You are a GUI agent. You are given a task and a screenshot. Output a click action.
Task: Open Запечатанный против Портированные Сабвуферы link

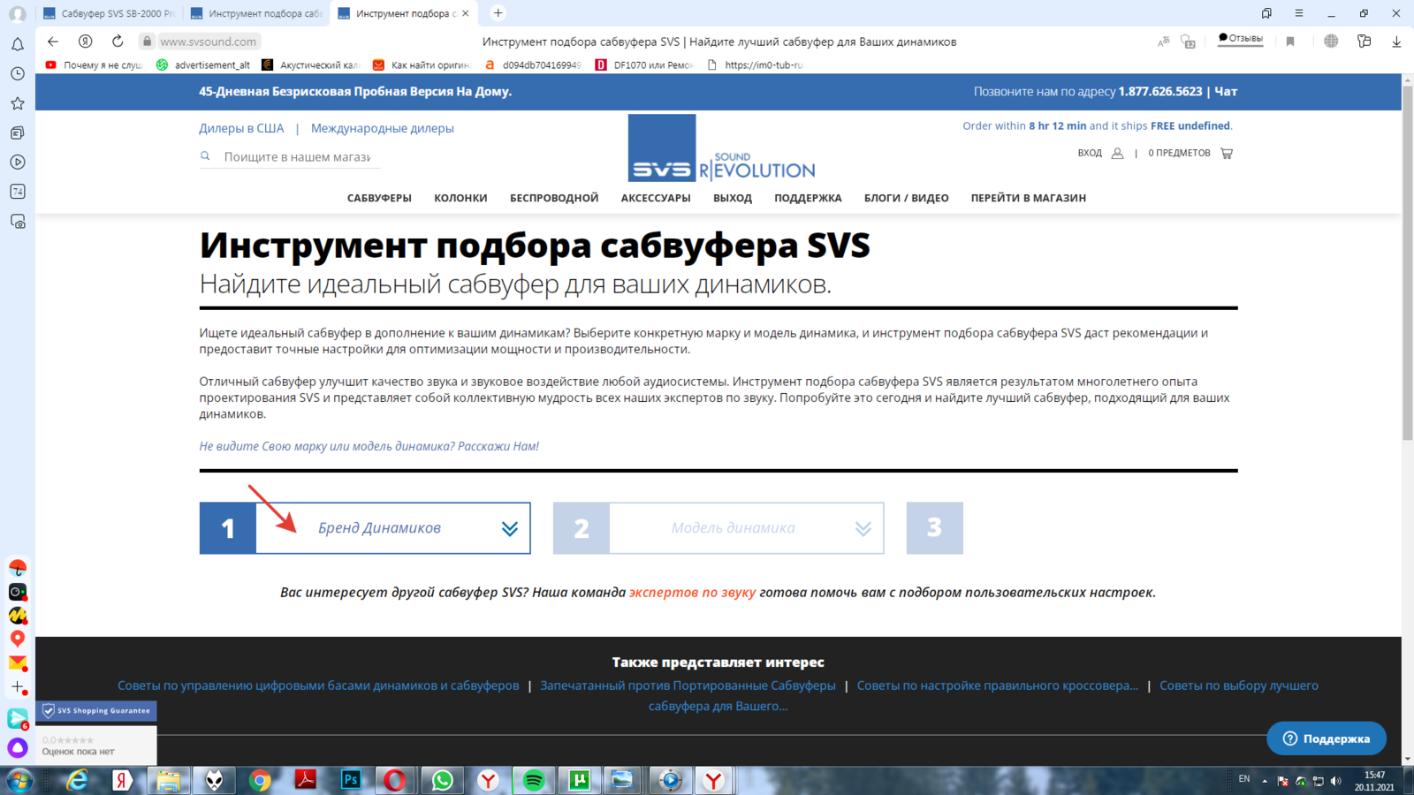point(688,685)
